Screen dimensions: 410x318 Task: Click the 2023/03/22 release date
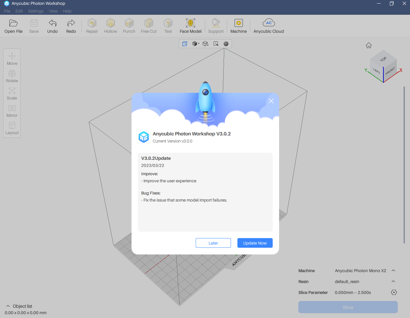153,166
